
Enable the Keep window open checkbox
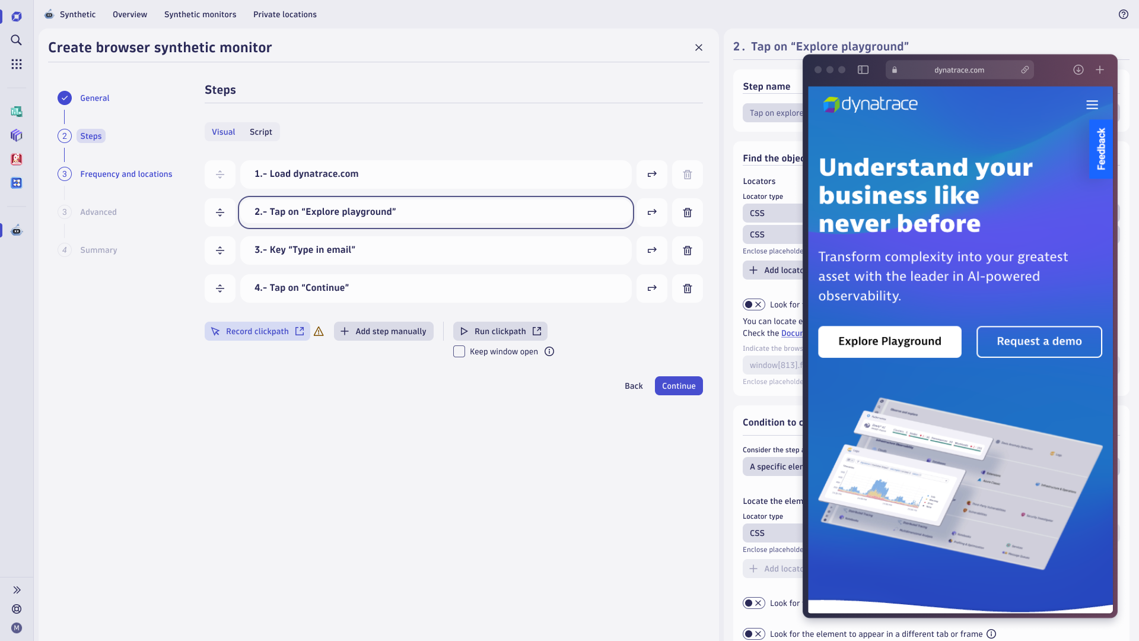click(459, 351)
